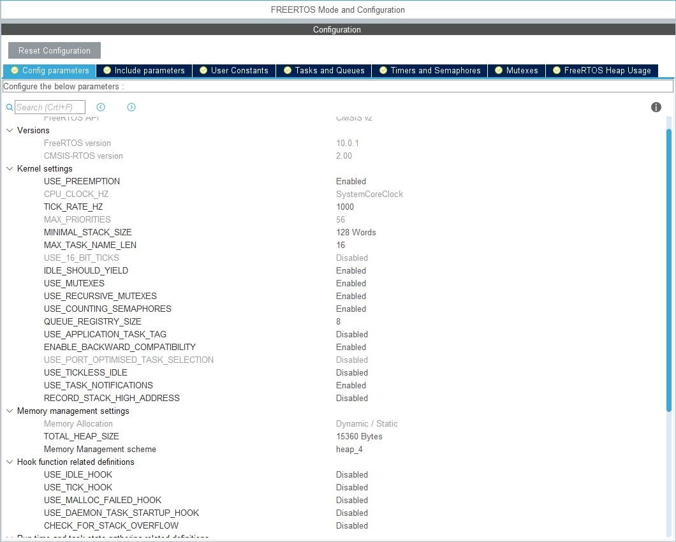Change USE_IDLE_HOOK Disabled value

(x=352, y=475)
